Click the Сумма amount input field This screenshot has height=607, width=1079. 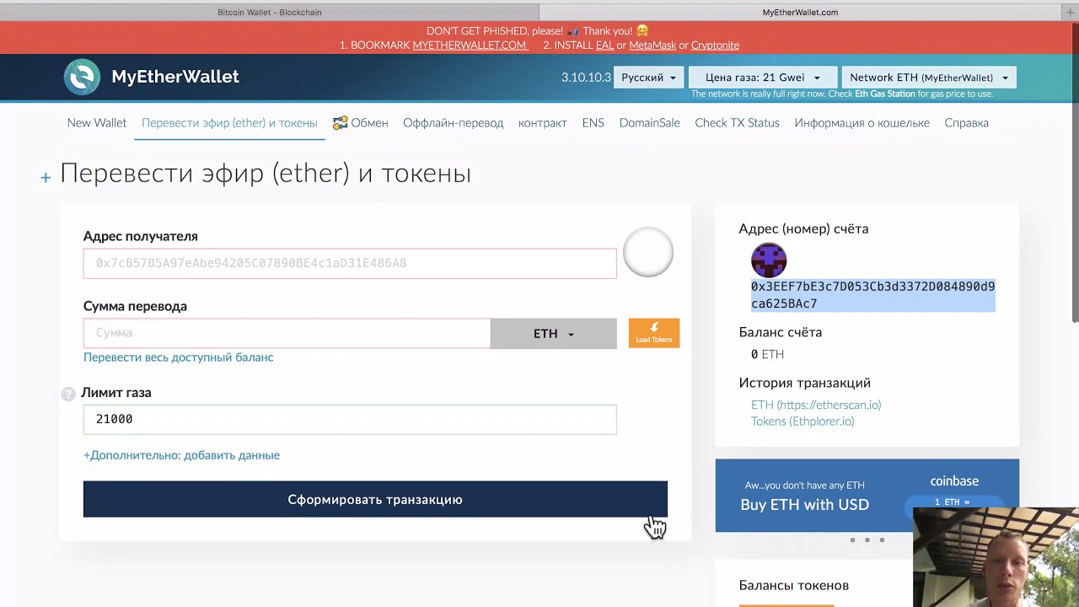click(x=287, y=333)
